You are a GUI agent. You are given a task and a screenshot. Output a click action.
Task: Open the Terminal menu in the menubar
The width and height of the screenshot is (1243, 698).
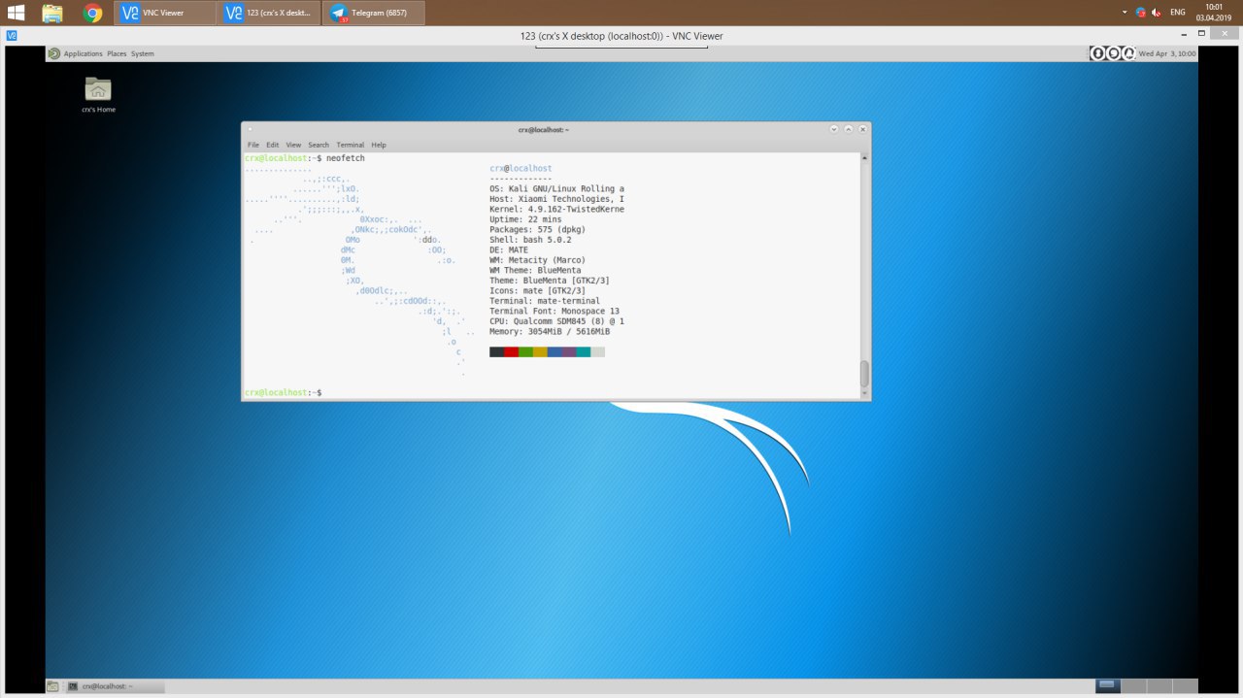pyautogui.click(x=351, y=145)
